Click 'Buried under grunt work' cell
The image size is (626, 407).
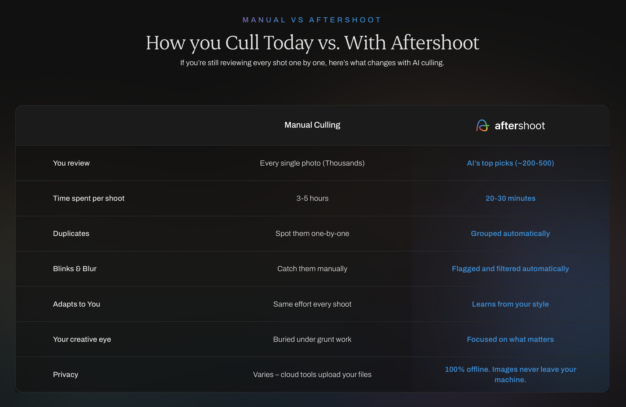[312, 339]
